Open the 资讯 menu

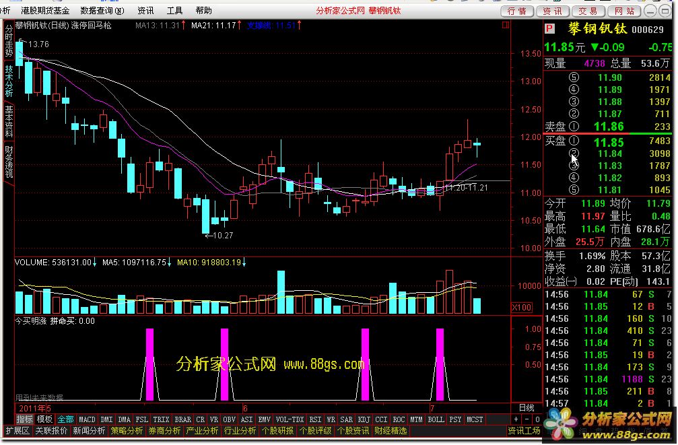tap(145, 10)
